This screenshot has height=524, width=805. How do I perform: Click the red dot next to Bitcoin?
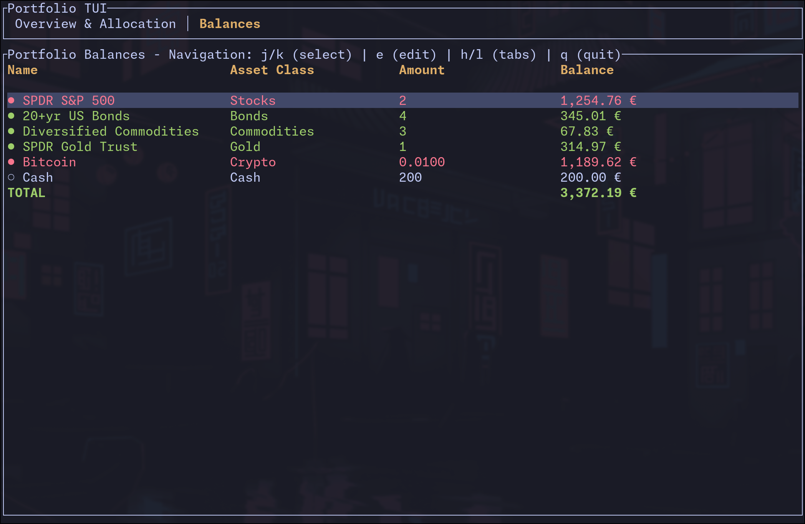(12, 162)
